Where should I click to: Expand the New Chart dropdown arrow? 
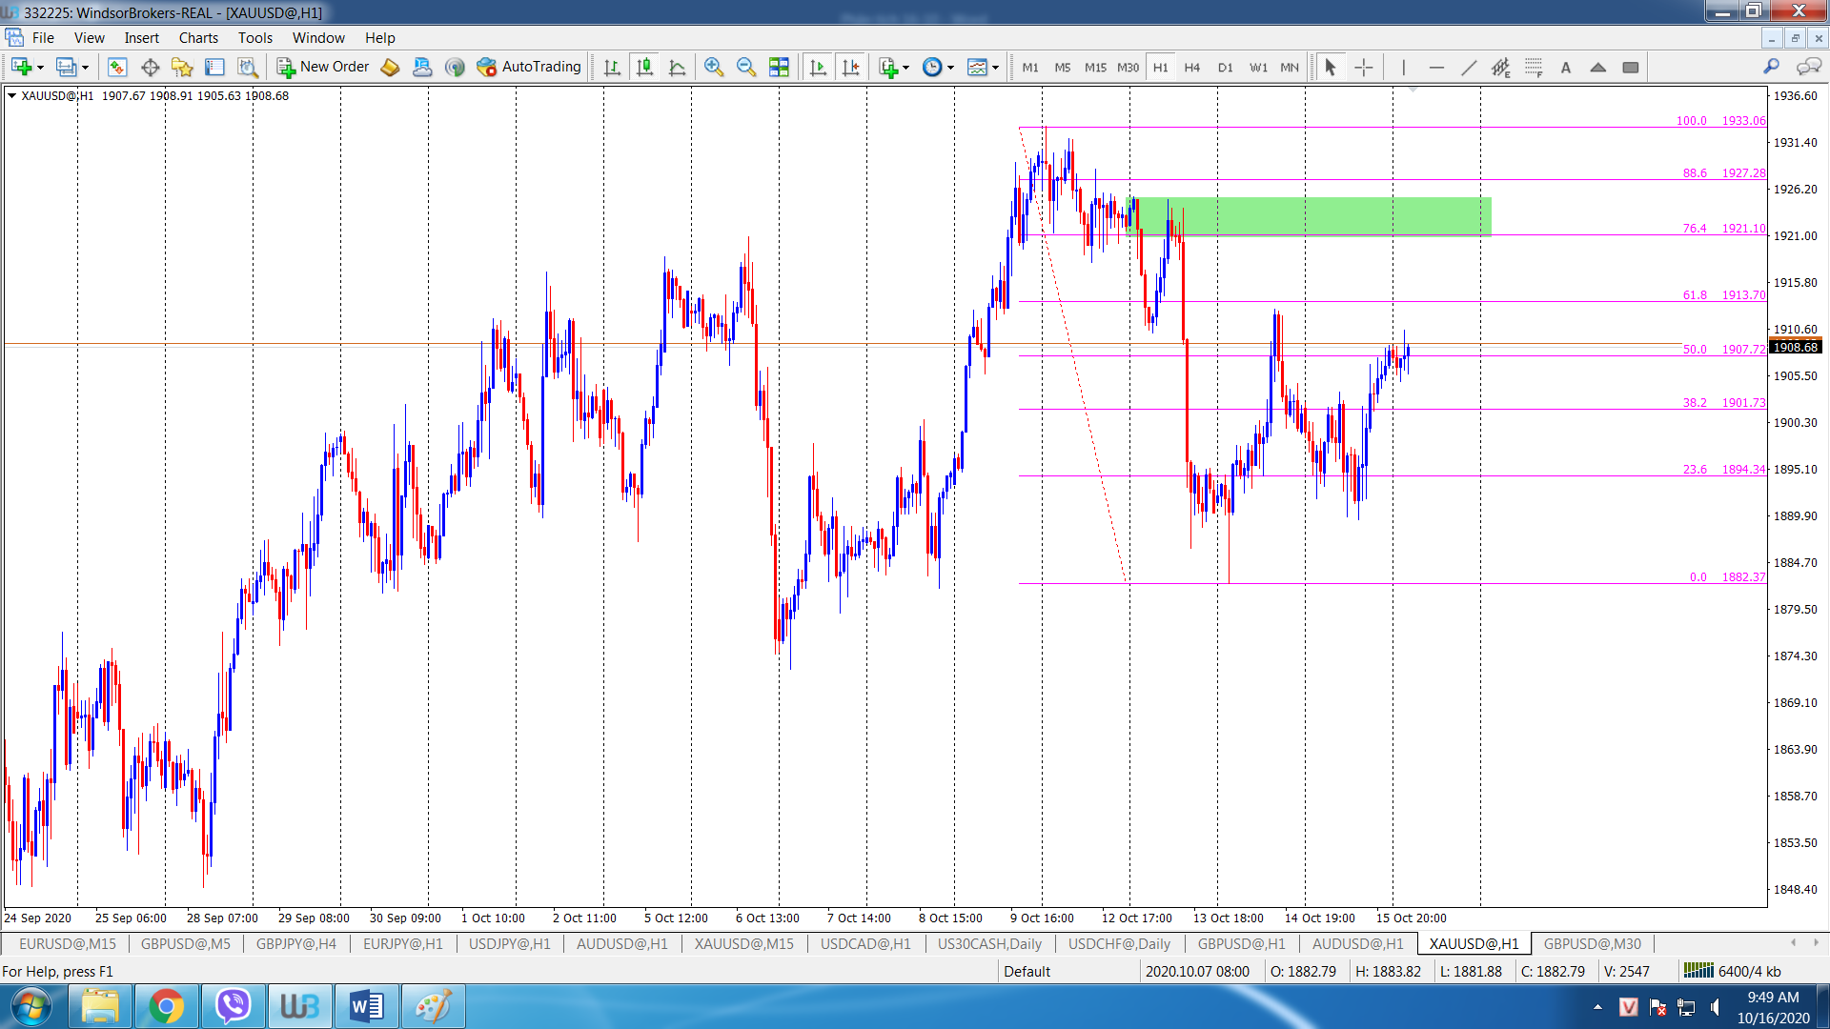(x=40, y=68)
